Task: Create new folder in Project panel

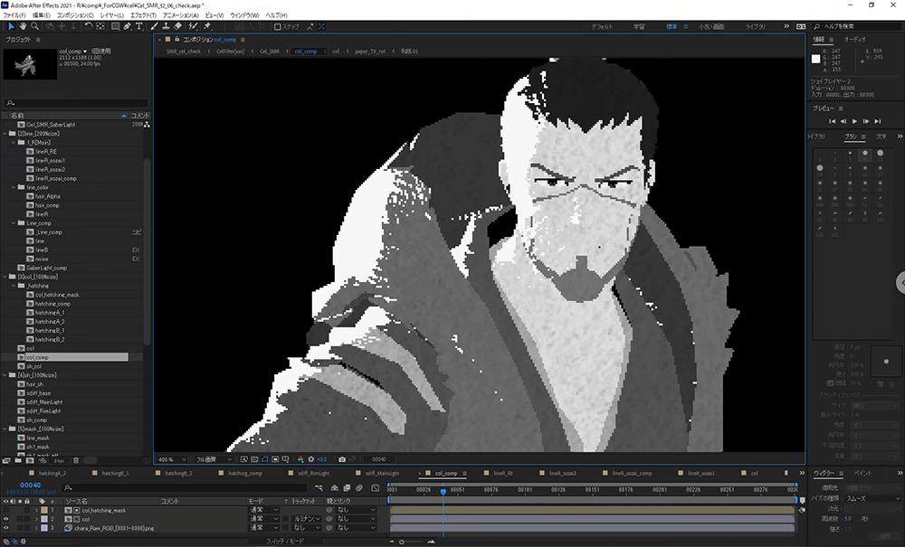Action: point(18,460)
